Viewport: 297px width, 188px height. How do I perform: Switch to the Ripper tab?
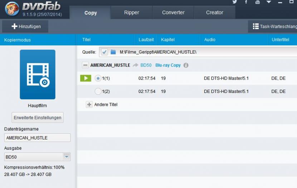131,13
